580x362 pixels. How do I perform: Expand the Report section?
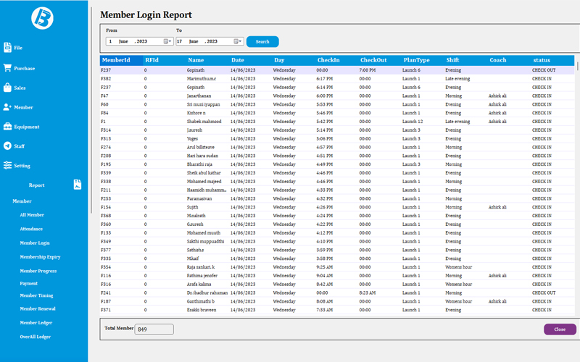pyautogui.click(x=37, y=185)
